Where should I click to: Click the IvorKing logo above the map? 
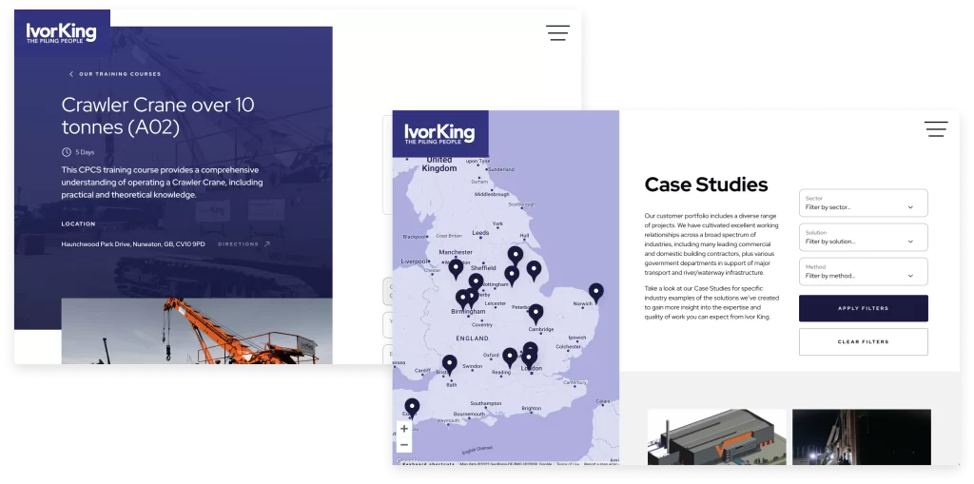coord(439,134)
